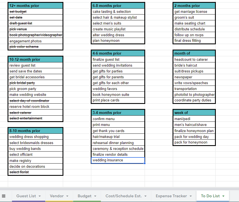Viewport: 239px width, 202px height.
Task: Expand the To Do List tab dropdown arrow
Action: (223, 196)
